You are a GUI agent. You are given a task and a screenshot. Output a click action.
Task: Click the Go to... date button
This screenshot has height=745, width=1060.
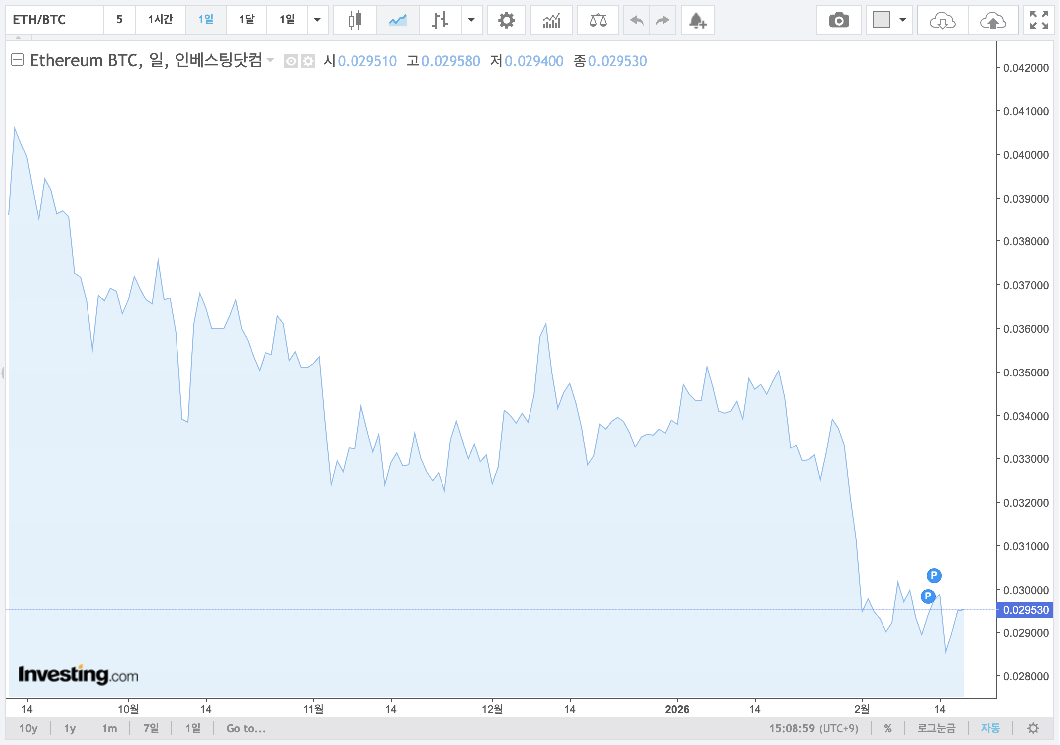(245, 728)
